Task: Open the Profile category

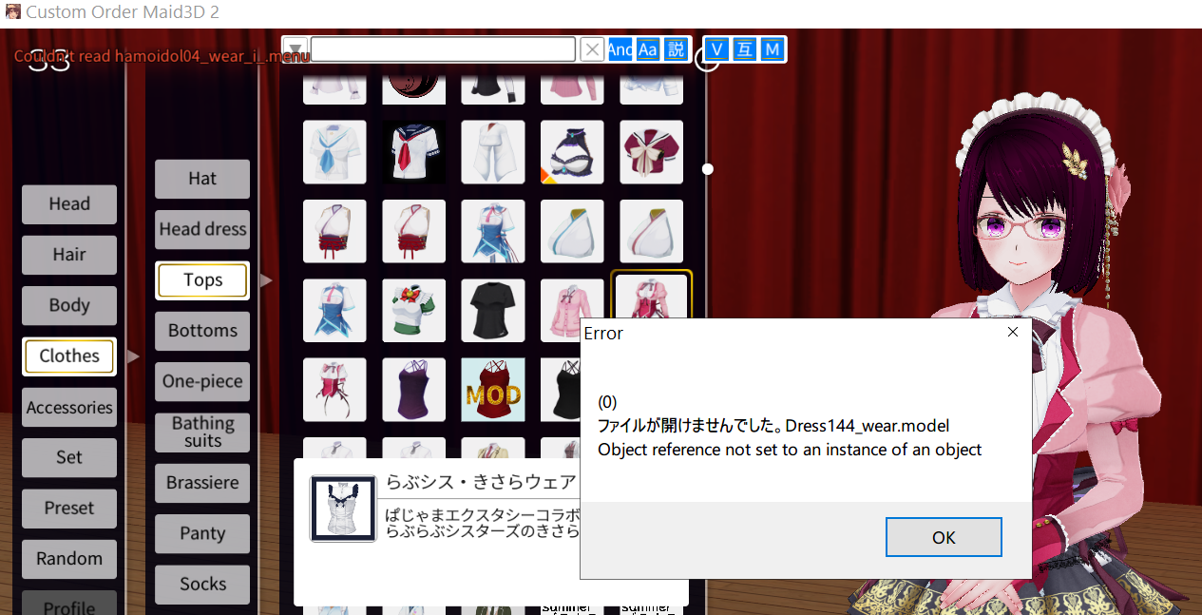Action: coord(69,604)
